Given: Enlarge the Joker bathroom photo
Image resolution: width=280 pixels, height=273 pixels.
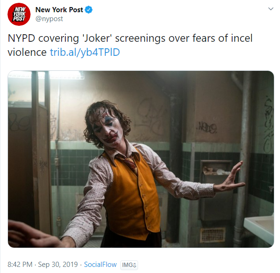Looking at the screenshot, I should pos(141,159).
